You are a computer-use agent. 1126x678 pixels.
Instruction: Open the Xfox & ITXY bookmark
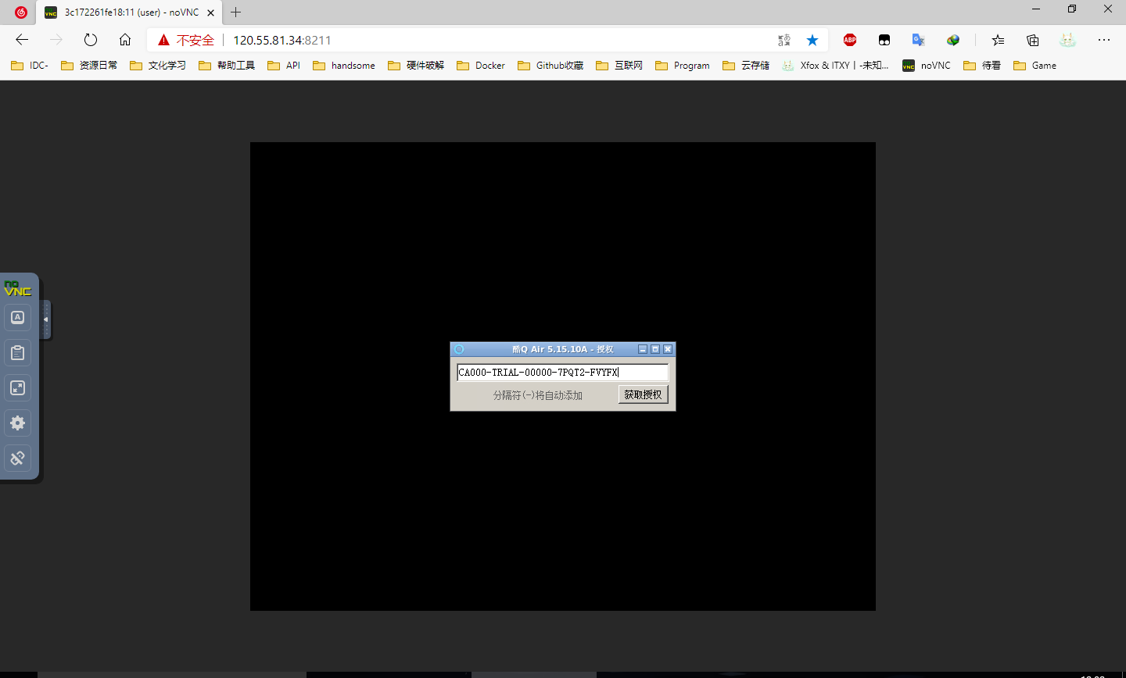tap(835, 66)
